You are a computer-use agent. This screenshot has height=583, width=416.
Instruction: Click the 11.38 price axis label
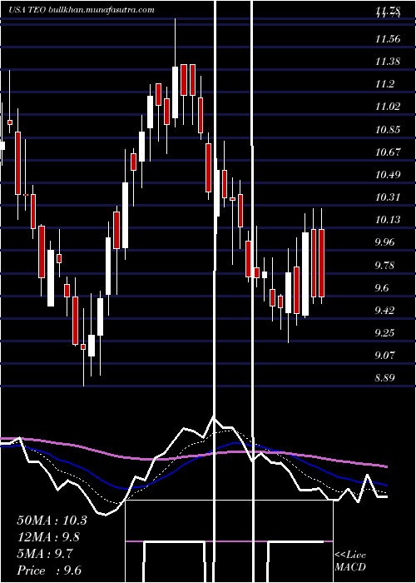[x=388, y=62]
